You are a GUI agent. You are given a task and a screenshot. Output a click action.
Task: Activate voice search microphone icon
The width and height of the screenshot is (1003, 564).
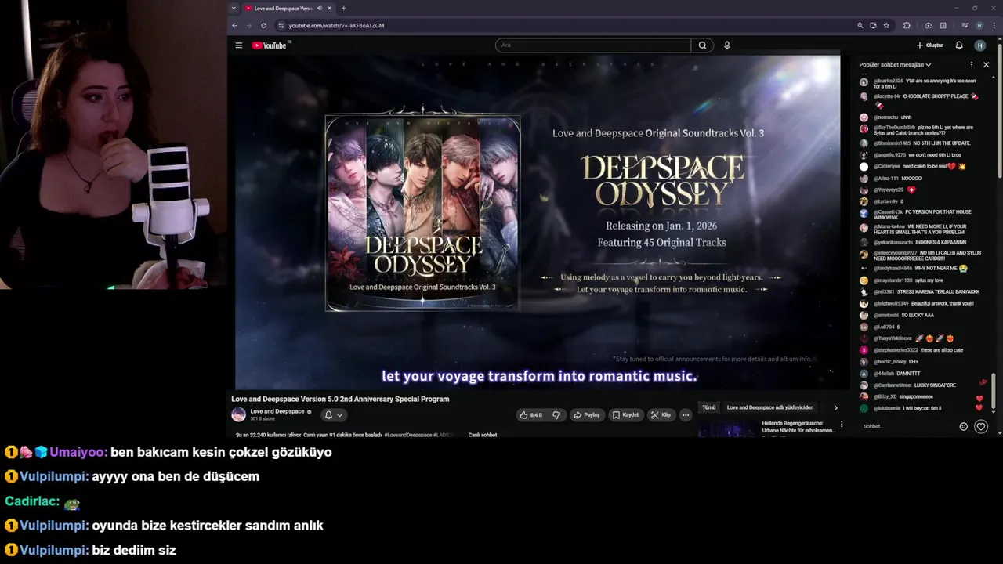[727, 45]
